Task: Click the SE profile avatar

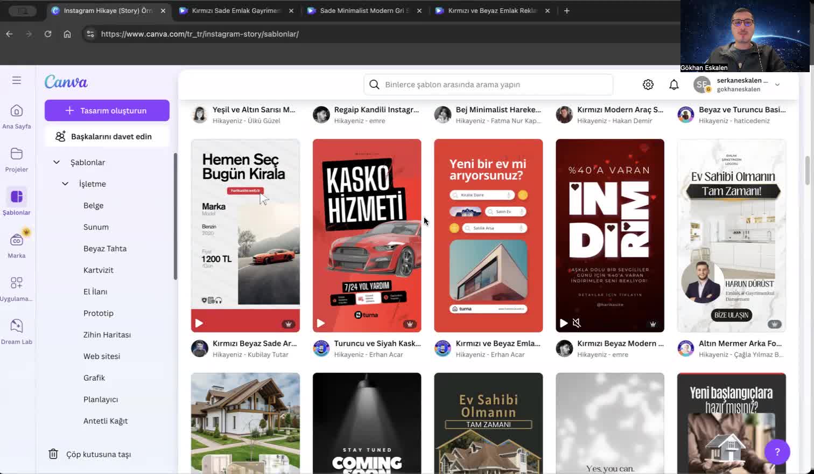Action: click(702, 85)
